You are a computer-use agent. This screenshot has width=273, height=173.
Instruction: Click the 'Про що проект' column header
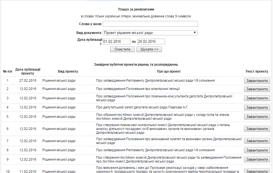[169, 71]
